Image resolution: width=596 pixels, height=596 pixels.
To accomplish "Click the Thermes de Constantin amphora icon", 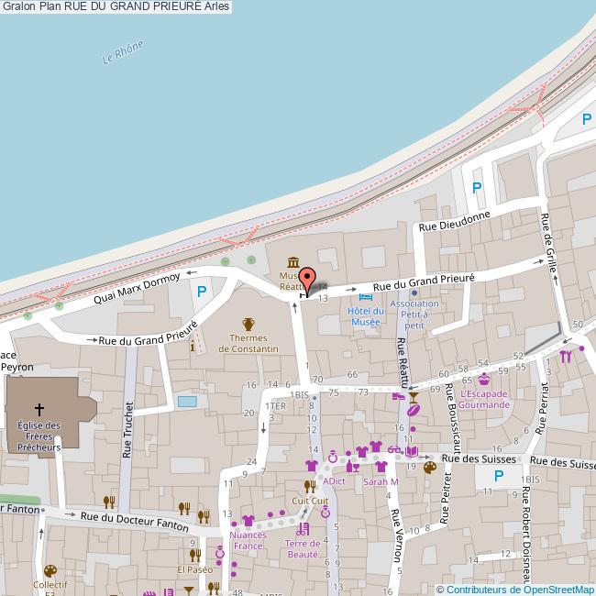I will click(x=248, y=324).
